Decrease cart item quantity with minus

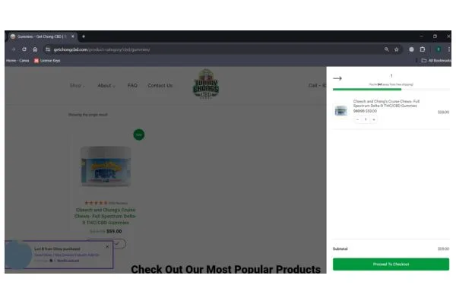[x=357, y=119]
